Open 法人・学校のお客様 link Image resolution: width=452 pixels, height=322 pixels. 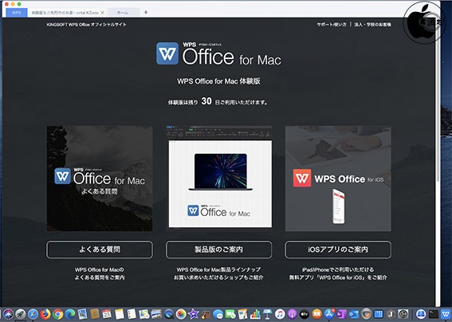click(x=373, y=25)
